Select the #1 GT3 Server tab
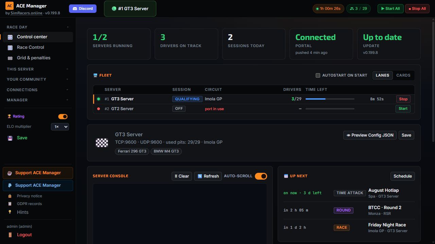 [130, 8]
